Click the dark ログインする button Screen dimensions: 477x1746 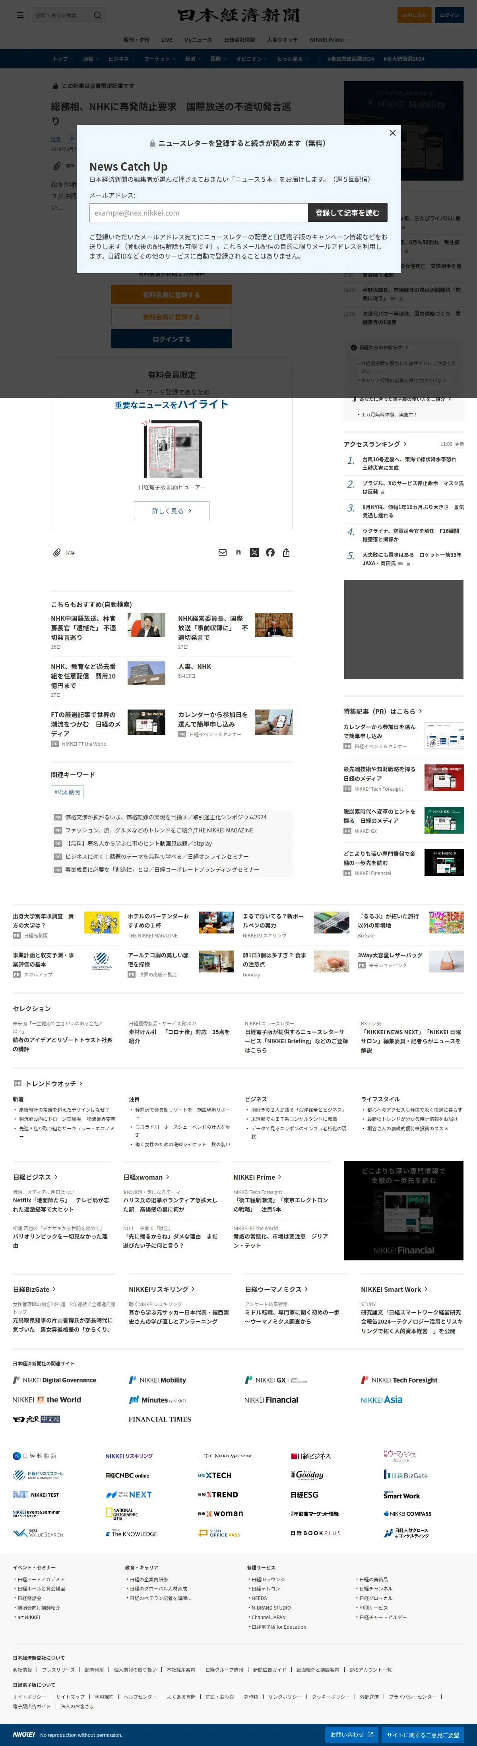click(171, 339)
